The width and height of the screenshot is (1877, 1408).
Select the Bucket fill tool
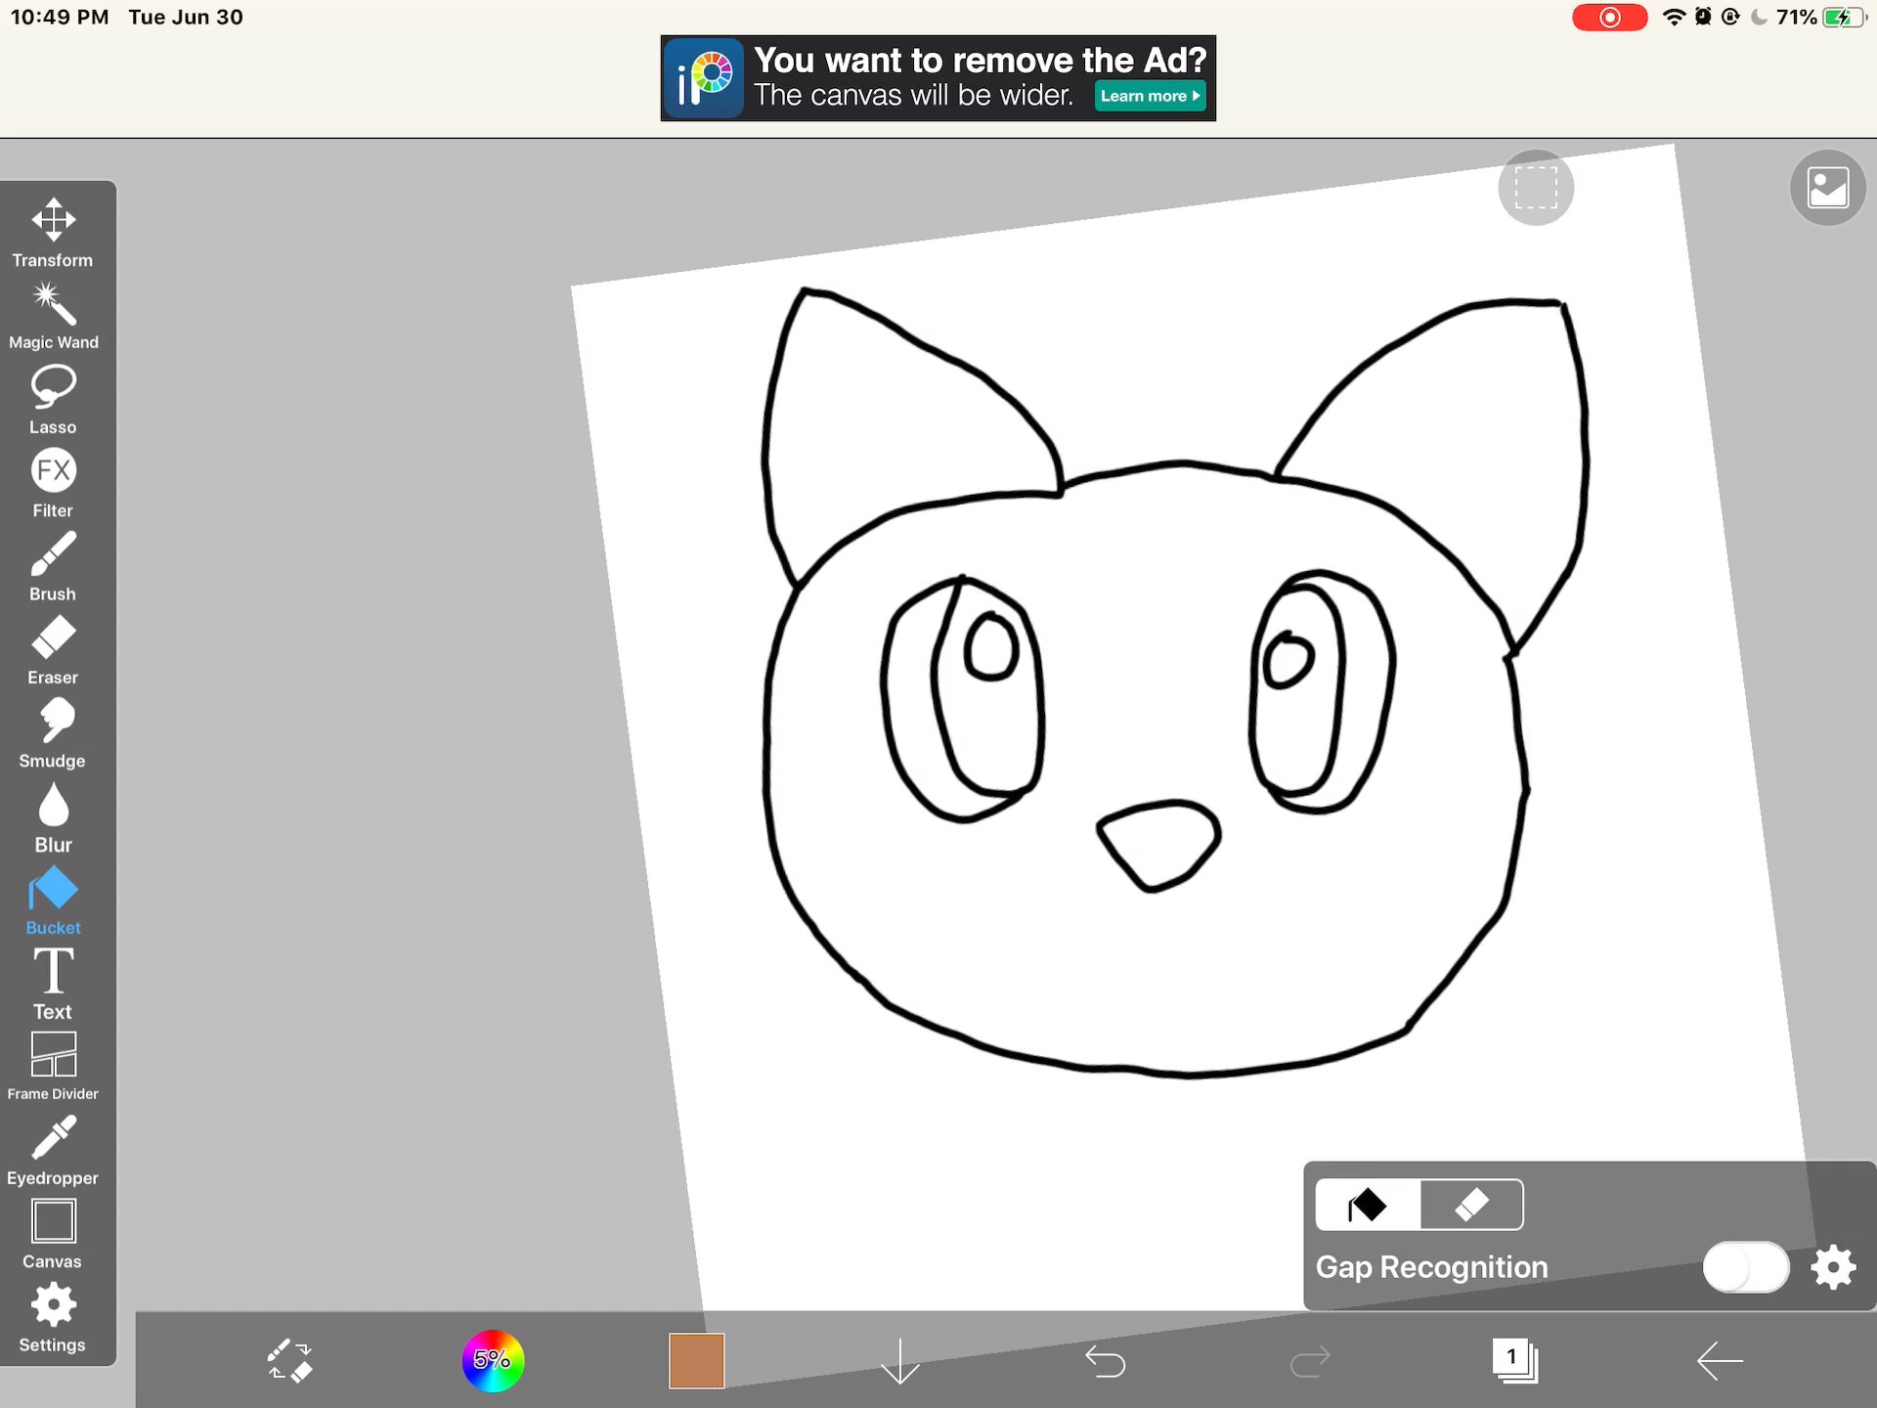(53, 901)
